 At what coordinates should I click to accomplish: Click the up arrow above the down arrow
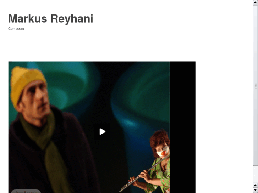tap(255, 185)
